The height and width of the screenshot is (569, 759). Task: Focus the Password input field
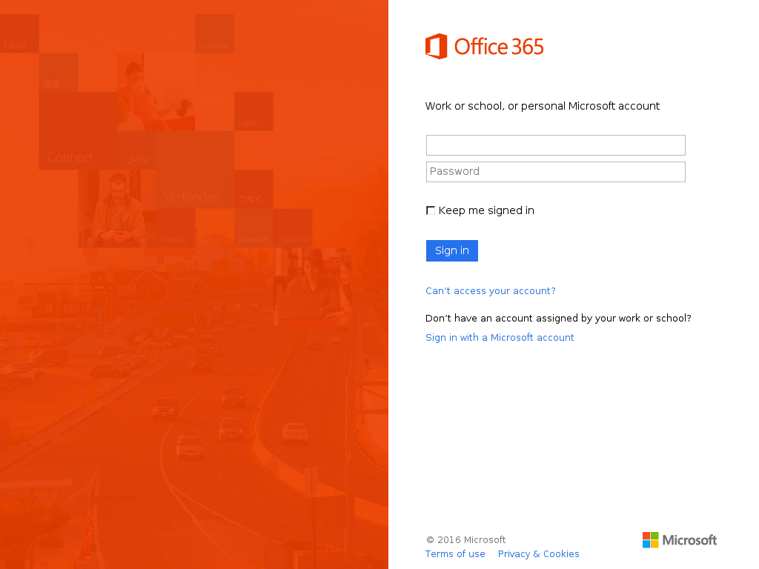[x=556, y=172]
